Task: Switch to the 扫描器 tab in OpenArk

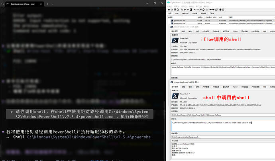Action: point(195,13)
